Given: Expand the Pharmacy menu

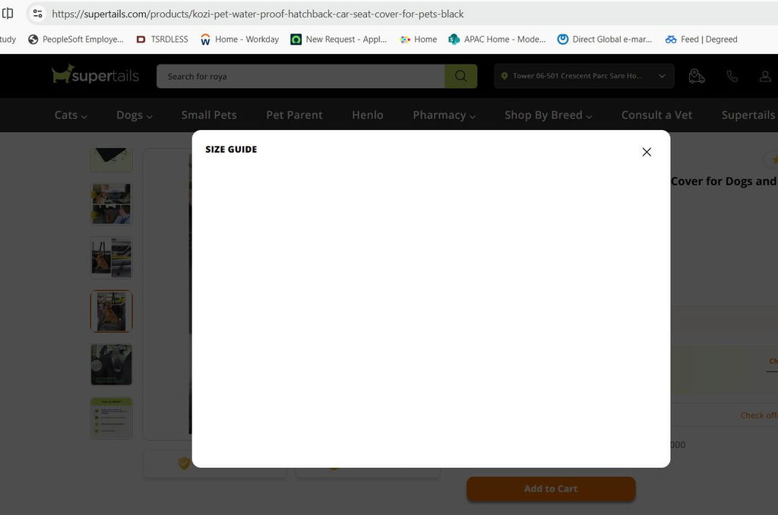Looking at the screenshot, I should pos(444,115).
